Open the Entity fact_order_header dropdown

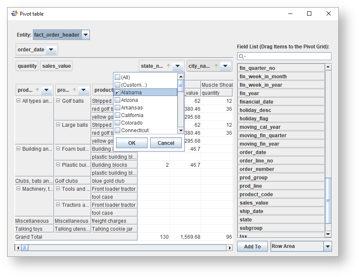coord(85,35)
